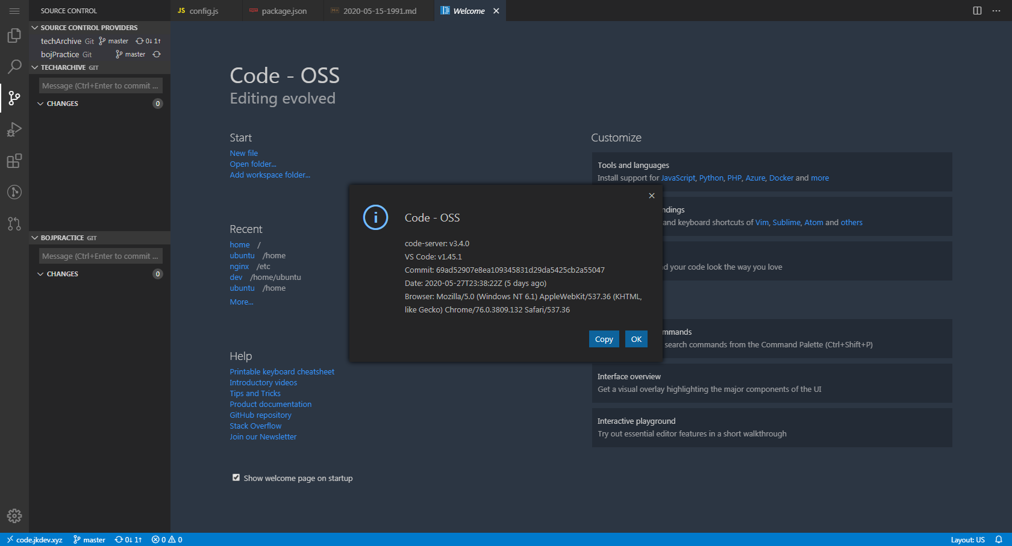Click the techArchive commit message field

(x=101, y=85)
